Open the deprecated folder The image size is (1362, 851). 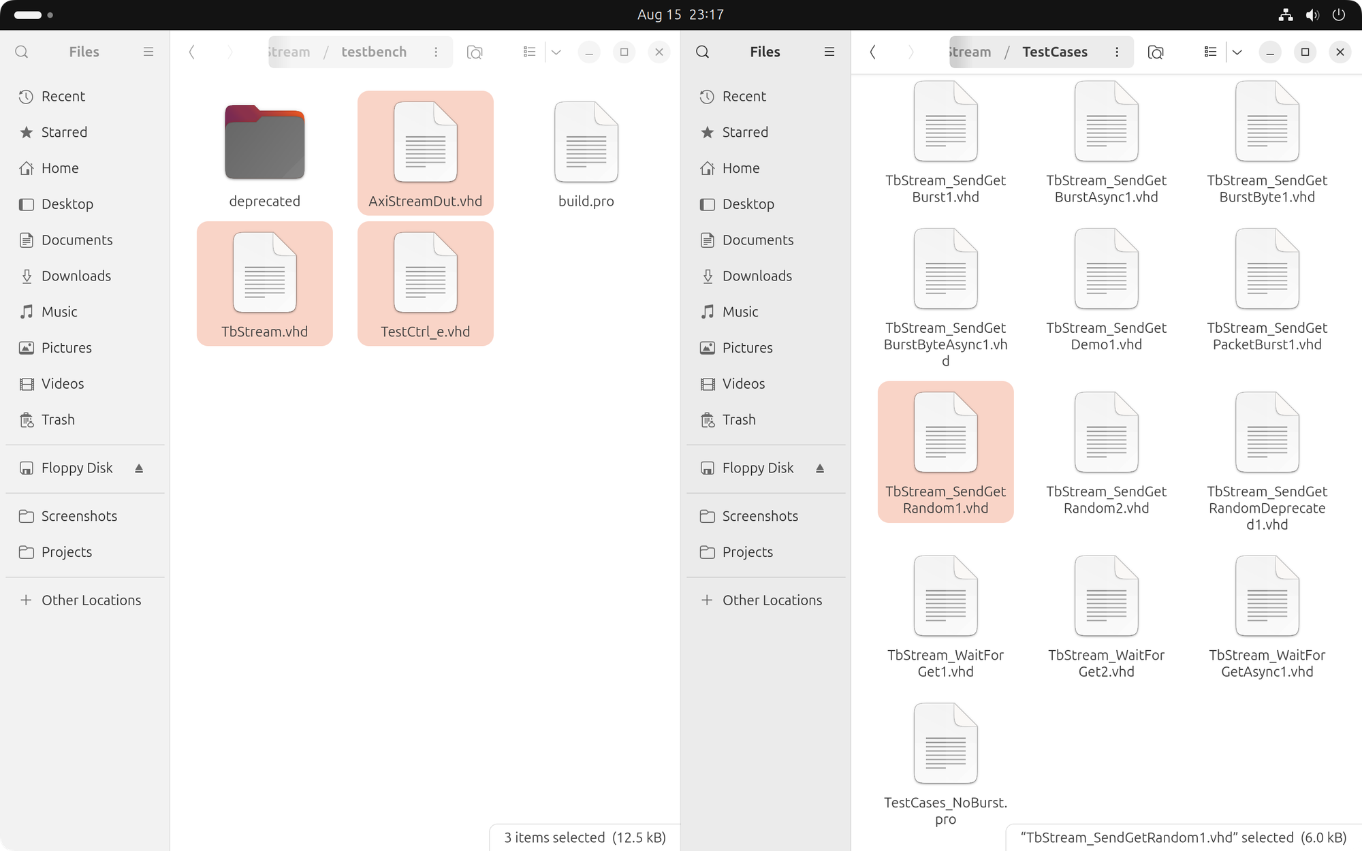click(265, 144)
